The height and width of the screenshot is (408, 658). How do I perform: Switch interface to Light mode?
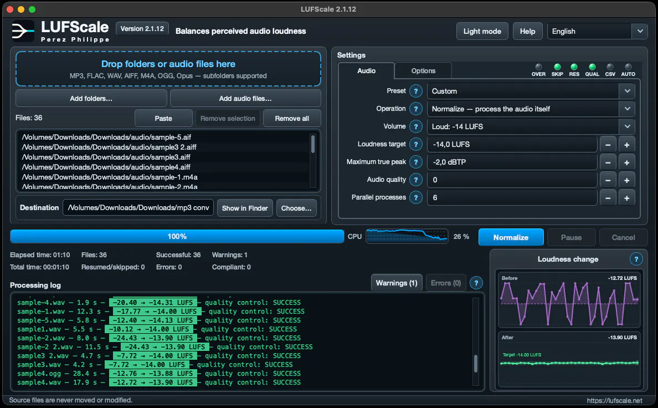(482, 32)
